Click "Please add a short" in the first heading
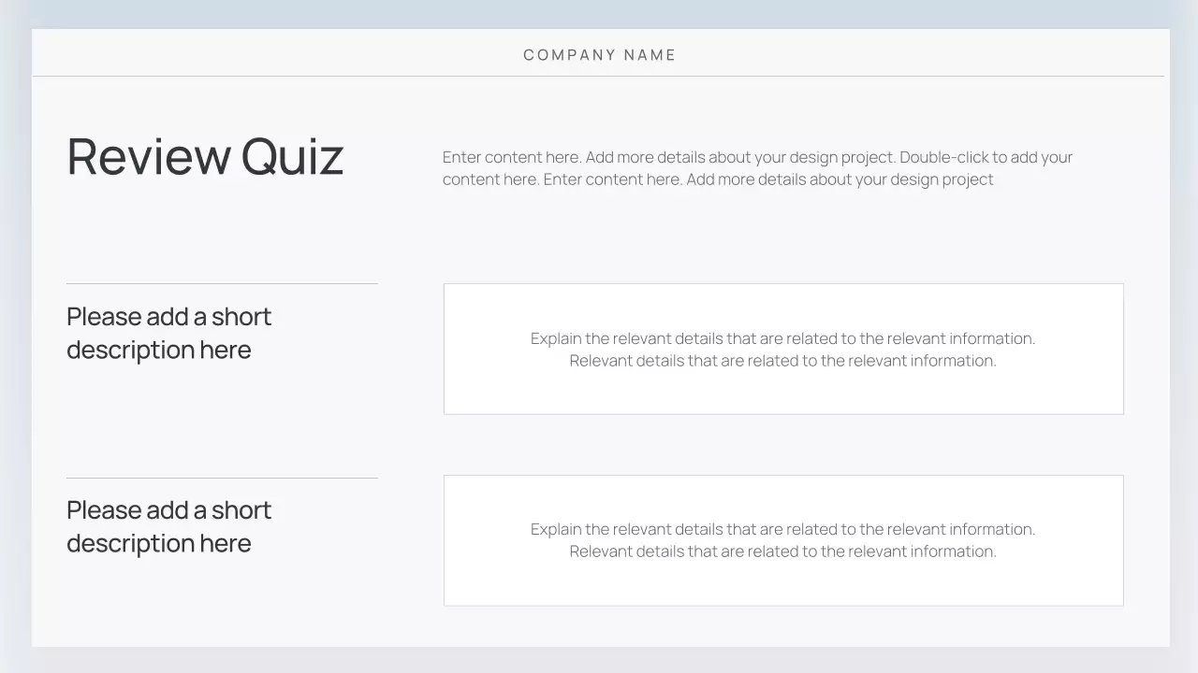This screenshot has height=673, width=1198. coord(168,317)
